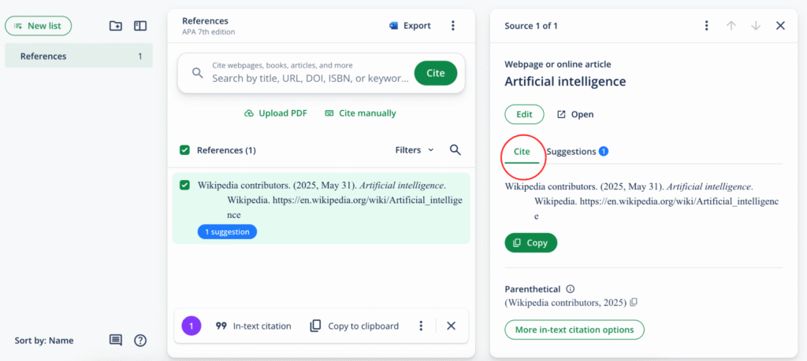Change Sort by: Name setting
The image size is (807, 361).
click(x=44, y=341)
